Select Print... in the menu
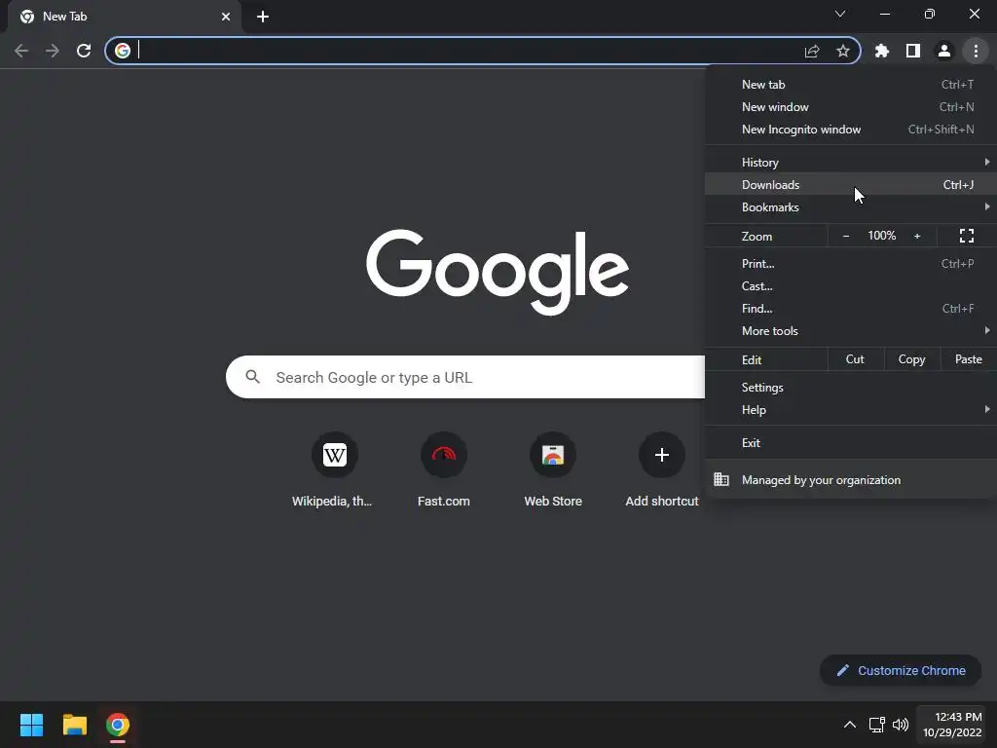Viewport: 997px width, 748px height. tap(851, 263)
